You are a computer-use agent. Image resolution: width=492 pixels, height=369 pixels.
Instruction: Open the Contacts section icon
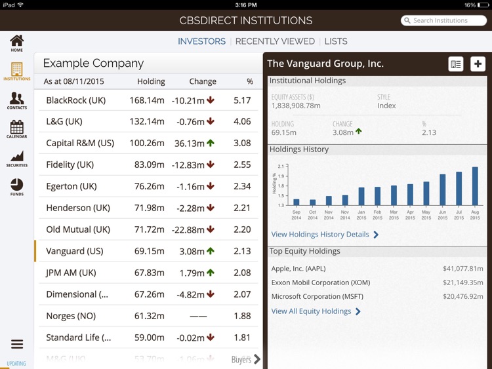coord(16,101)
